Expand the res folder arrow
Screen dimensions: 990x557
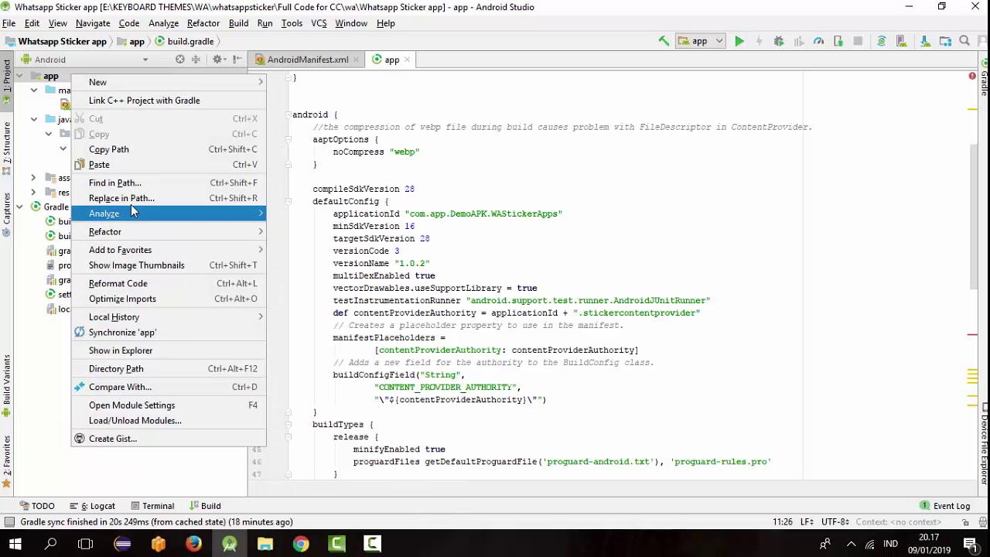[33, 193]
